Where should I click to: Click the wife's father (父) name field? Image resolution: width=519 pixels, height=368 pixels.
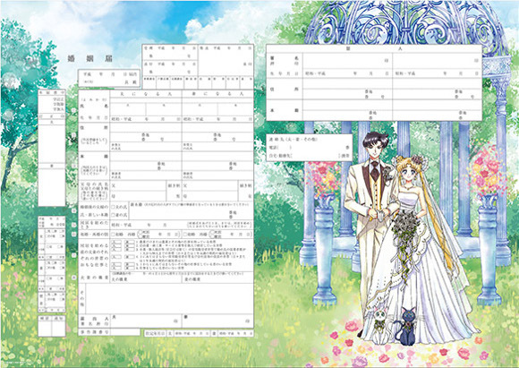click(210, 186)
